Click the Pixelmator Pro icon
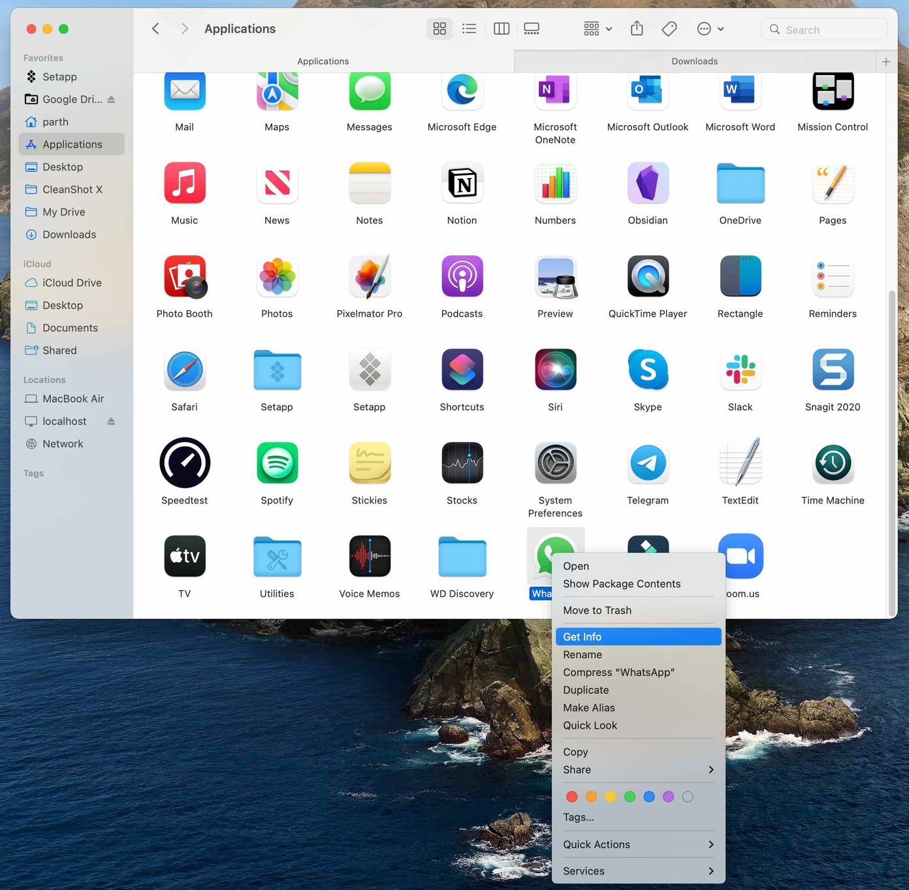This screenshot has width=909, height=890. click(x=370, y=276)
